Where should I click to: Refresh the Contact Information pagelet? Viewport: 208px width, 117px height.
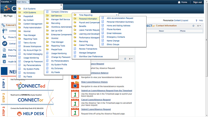(193, 26)
